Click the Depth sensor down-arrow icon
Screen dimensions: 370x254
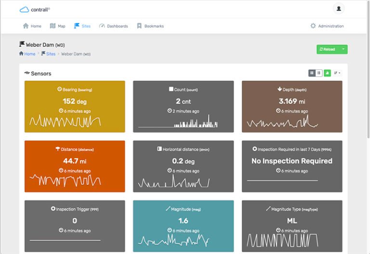pos(279,89)
